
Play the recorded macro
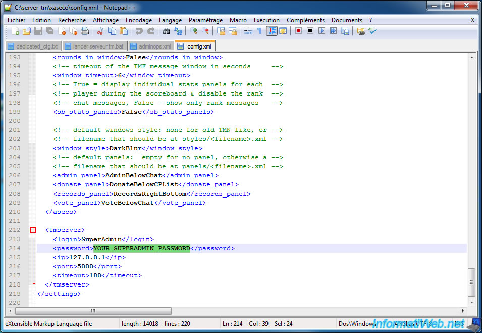coord(322,31)
